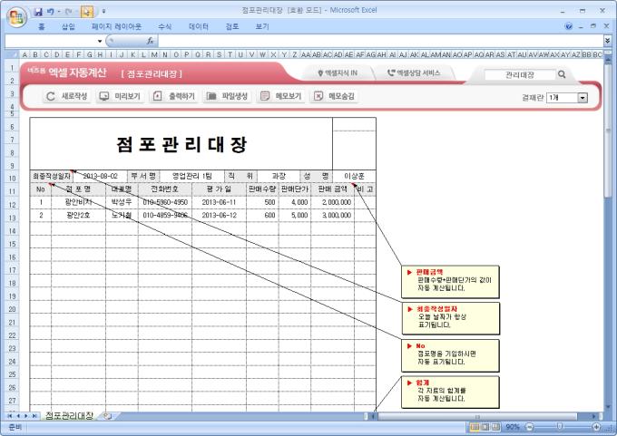This screenshot has height=436, width=617.
Task: Click the 관리대장 search input field
Action: point(519,74)
